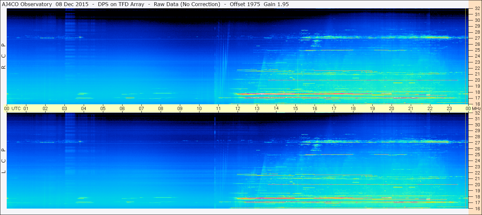Click hour '16' on the UTC axis
The height and width of the screenshot is (215, 482).
tap(315, 109)
